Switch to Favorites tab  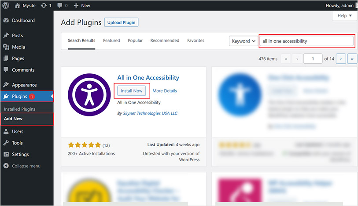point(196,40)
